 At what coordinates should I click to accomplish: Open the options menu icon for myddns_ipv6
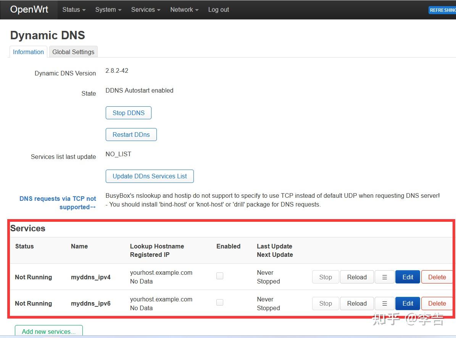pyautogui.click(x=384, y=303)
